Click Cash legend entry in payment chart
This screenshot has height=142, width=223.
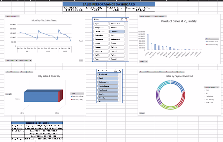click(x=207, y=90)
